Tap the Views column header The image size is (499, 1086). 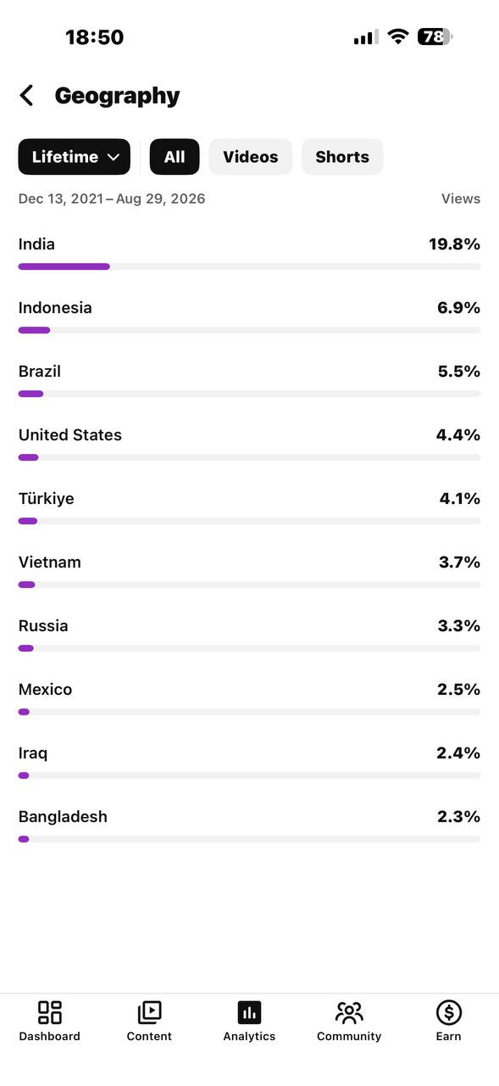[461, 199]
